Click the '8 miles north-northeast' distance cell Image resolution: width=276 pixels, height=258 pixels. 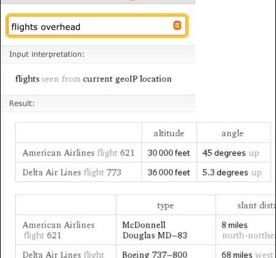click(248, 230)
